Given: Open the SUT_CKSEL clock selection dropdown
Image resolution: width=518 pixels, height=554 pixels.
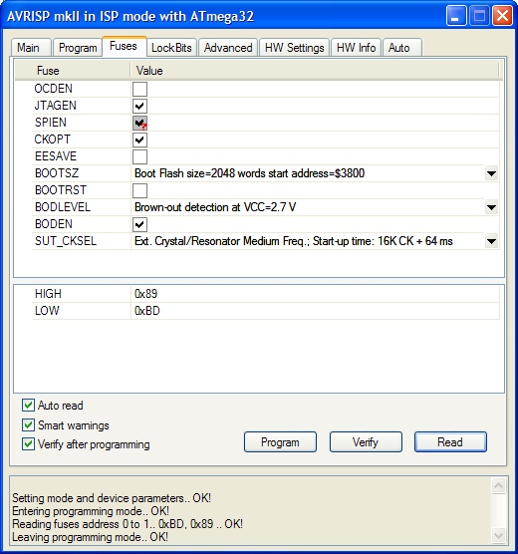Looking at the screenshot, I should pos(491,241).
